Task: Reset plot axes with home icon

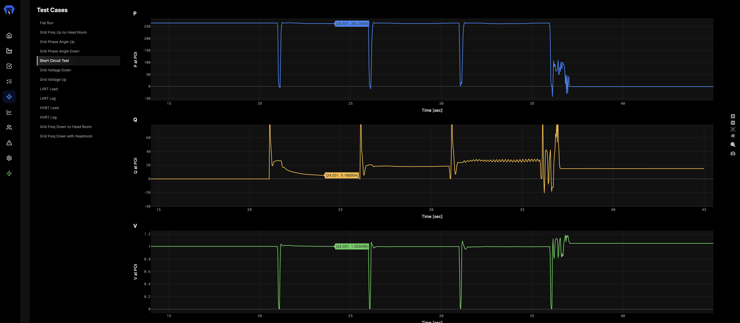Action: (x=733, y=136)
